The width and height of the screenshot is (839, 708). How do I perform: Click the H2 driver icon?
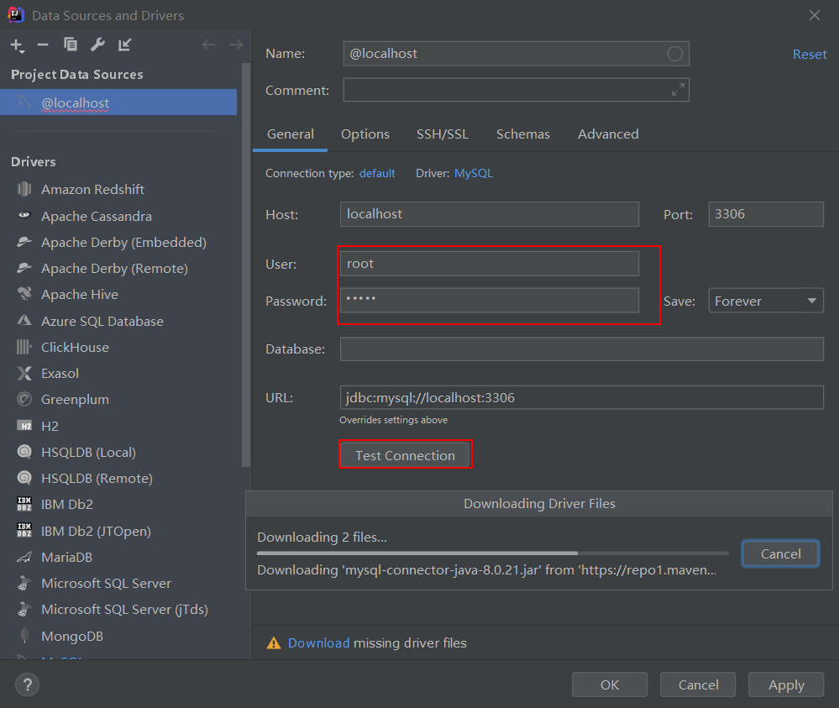click(24, 426)
